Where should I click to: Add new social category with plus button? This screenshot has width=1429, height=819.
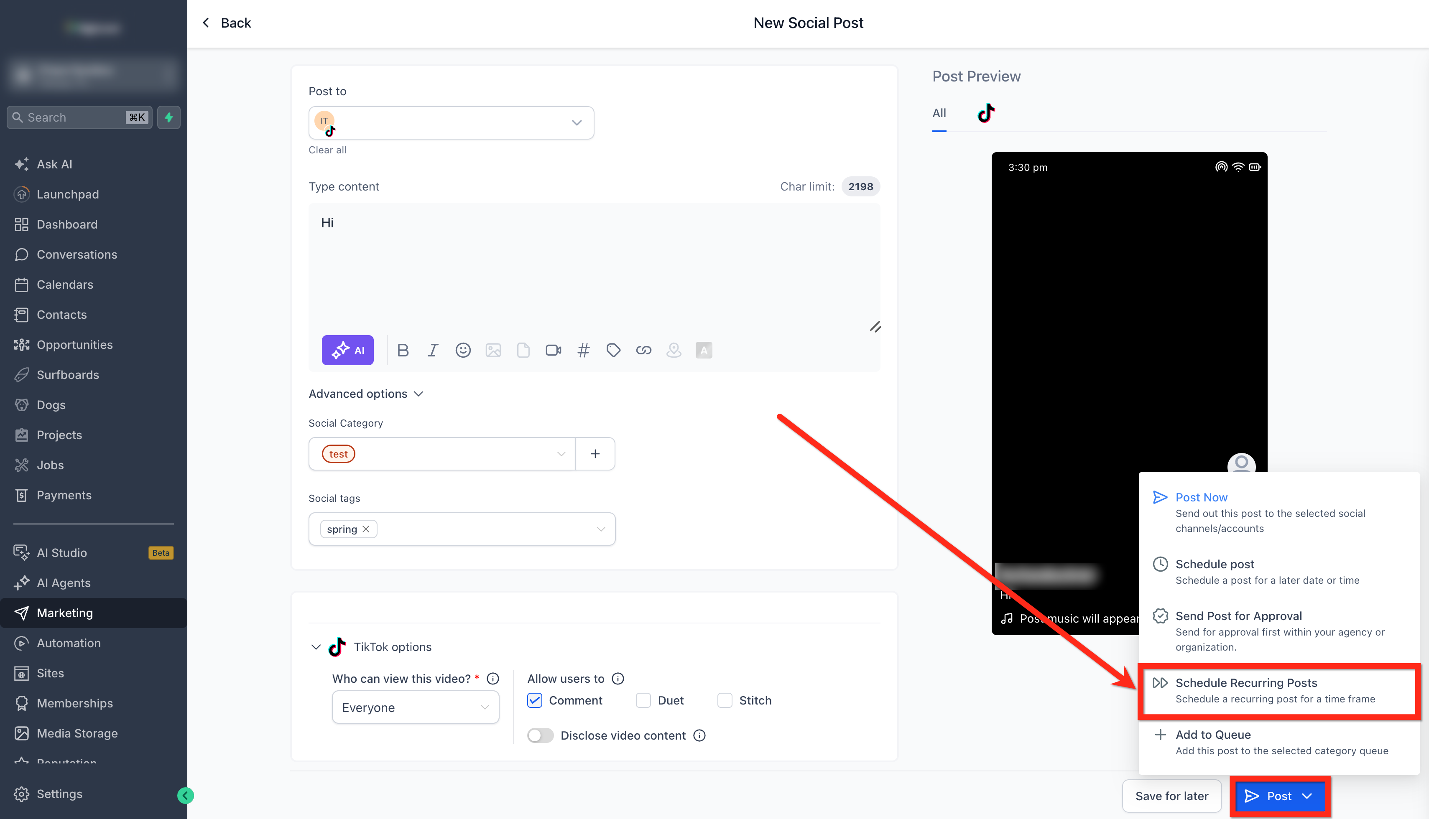pos(595,454)
